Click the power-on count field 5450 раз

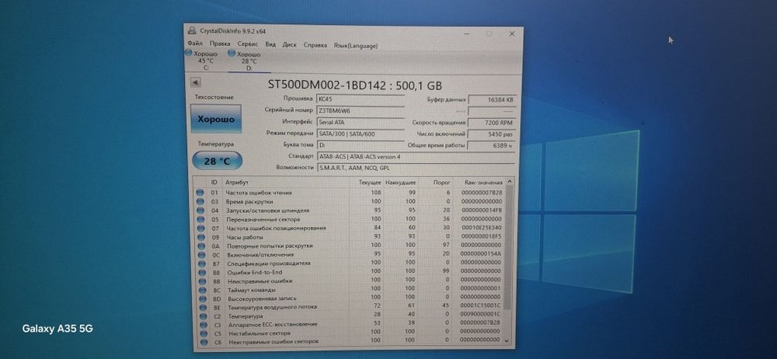pyautogui.click(x=492, y=134)
